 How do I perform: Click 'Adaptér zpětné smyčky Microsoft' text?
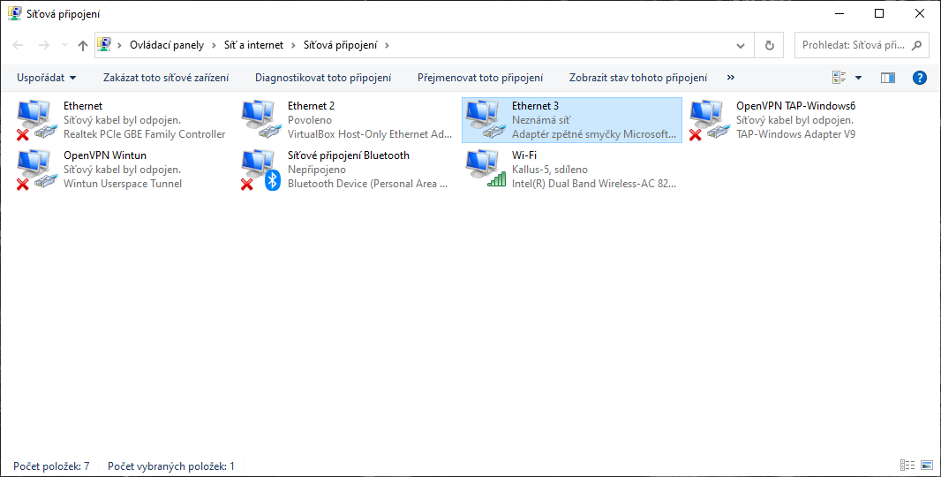594,134
